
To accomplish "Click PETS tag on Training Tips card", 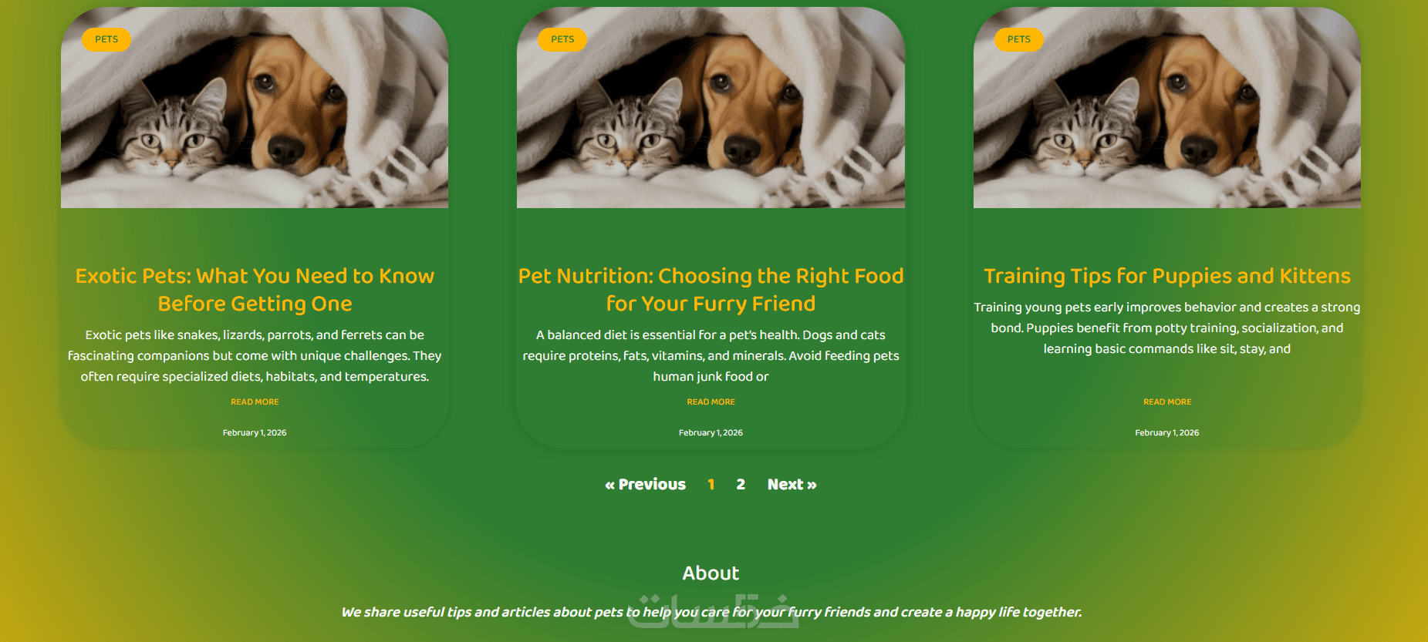I will [1018, 39].
